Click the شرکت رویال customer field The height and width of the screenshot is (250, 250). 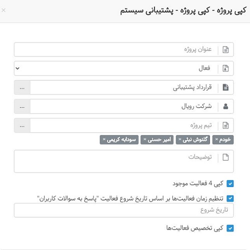pos(124,106)
